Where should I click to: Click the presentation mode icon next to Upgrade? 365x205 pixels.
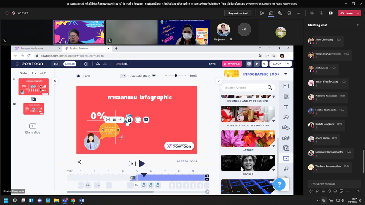pyautogui.click(x=249, y=64)
